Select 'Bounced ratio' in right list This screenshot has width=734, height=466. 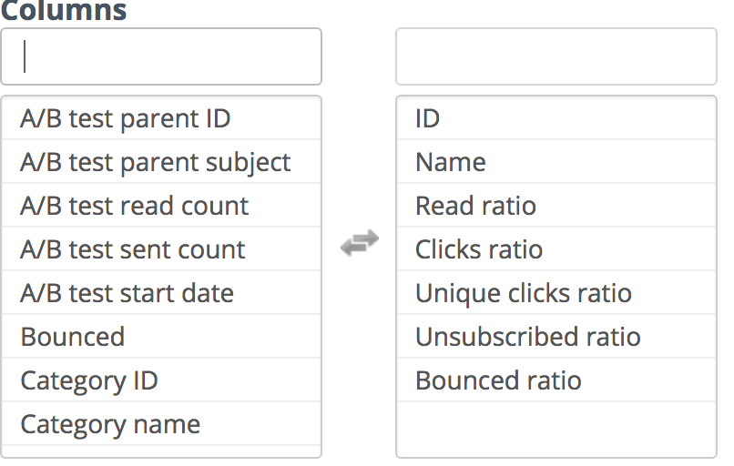coord(556,380)
